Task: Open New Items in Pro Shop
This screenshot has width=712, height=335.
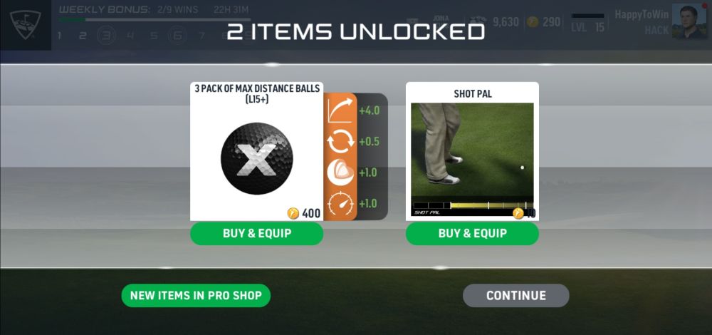Action: [196, 296]
